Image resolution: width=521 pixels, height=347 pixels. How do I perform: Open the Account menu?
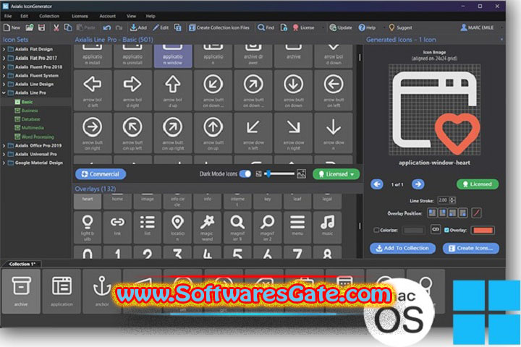click(107, 16)
